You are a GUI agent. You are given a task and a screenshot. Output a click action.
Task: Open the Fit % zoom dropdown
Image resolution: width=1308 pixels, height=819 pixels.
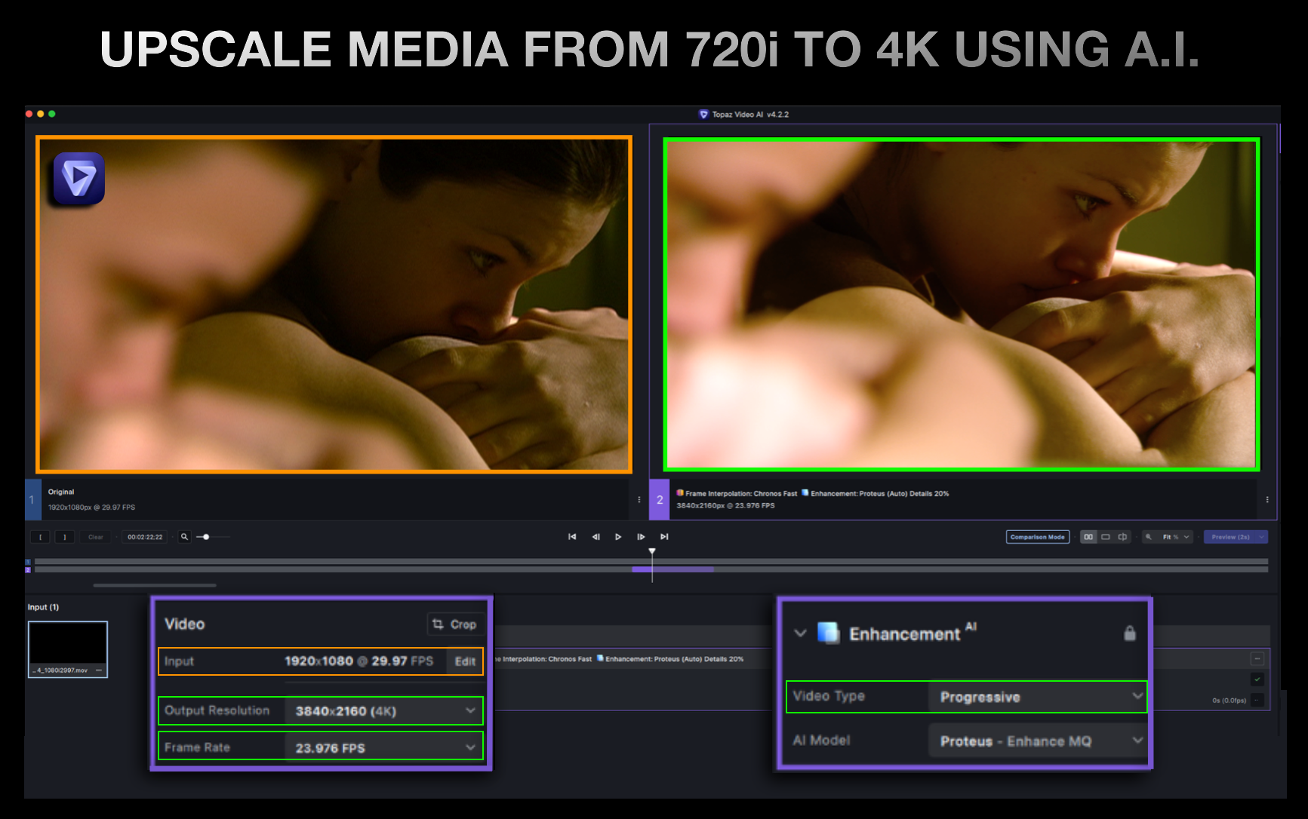coord(1176,537)
